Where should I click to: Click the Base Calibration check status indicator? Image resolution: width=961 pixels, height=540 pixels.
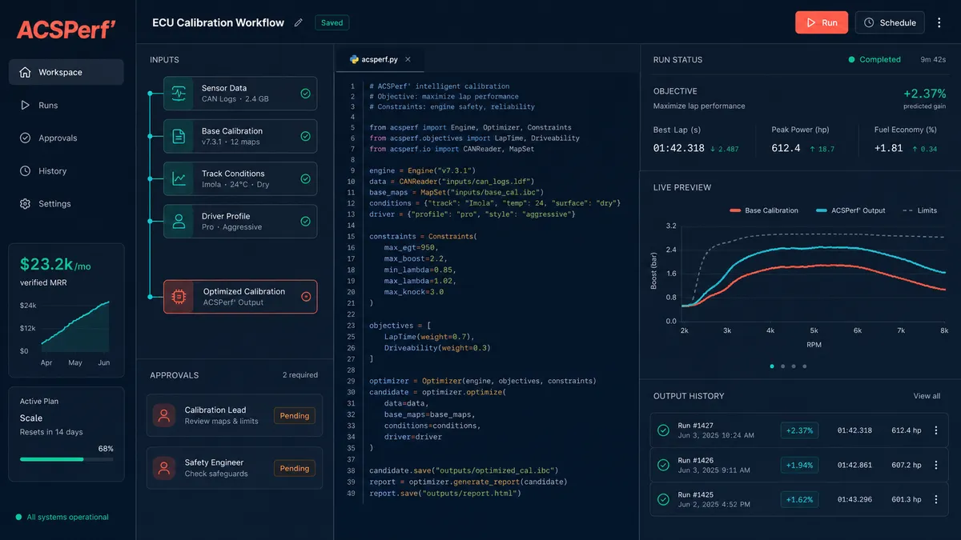pyautogui.click(x=305, y=136)
